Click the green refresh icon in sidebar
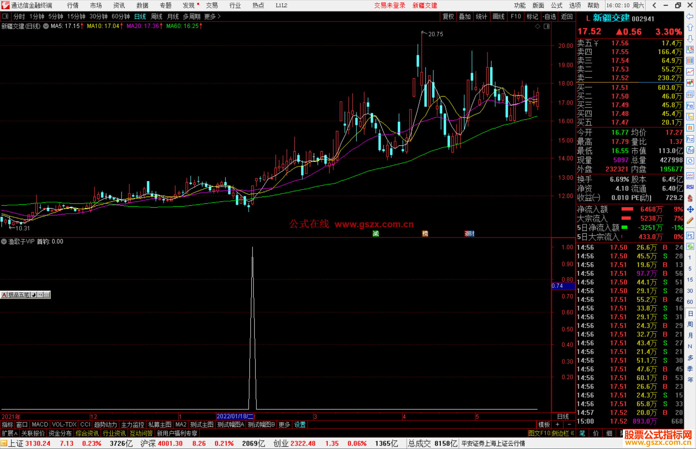Viewport: 696px width, 449px height. 690,247
